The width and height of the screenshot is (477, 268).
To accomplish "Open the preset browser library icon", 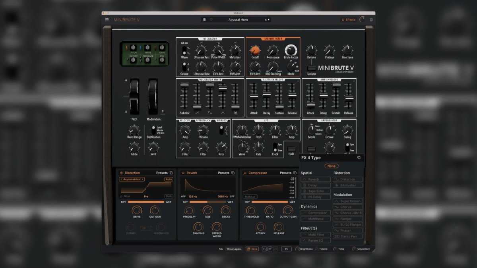I will 204,19.
